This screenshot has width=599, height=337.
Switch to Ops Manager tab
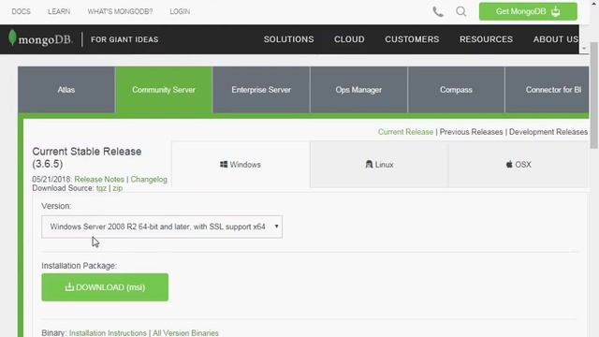358,90
